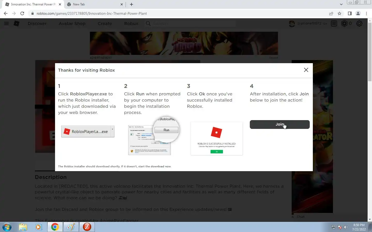The width and height of the screenshot is (372, 232).
Task: Open the Roblox hamburger menu
Action: coord(6,23)
